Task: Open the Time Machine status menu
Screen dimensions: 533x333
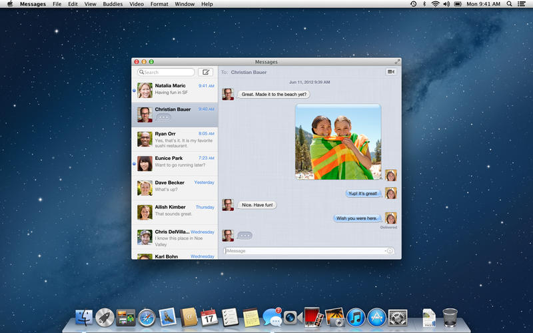Action: coord(413,4)
